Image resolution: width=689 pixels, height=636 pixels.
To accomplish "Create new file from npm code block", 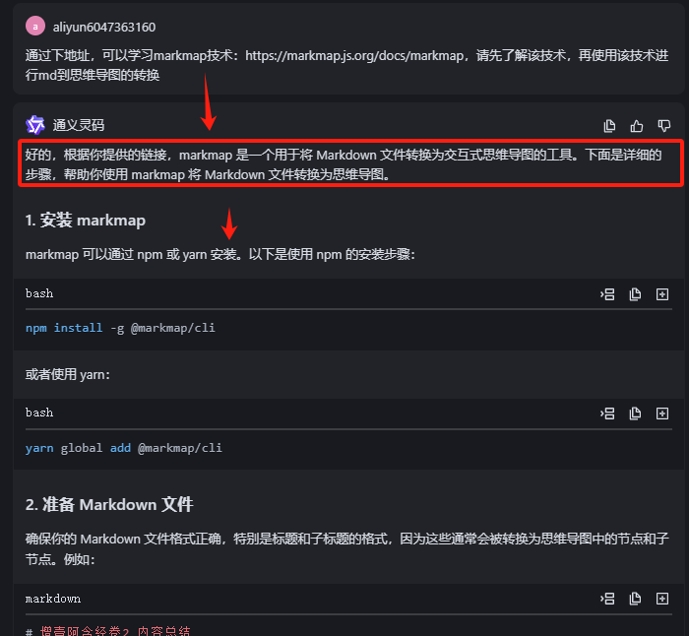I will [662, 294].
